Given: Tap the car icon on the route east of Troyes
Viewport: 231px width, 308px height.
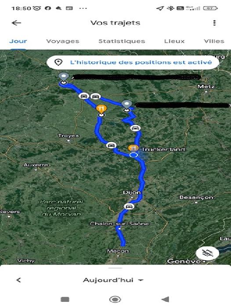Looking at the screenshot, I should [111, 145].
